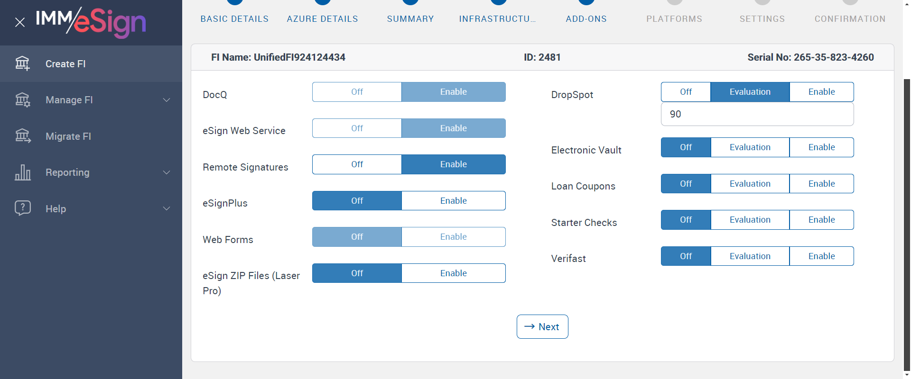911x379 pixels.
Task: Set DocQ to Off
Action: [x=357, y=92]
